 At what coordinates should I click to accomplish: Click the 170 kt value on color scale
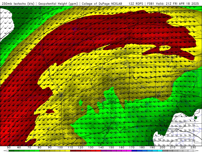tap(132, 147)
